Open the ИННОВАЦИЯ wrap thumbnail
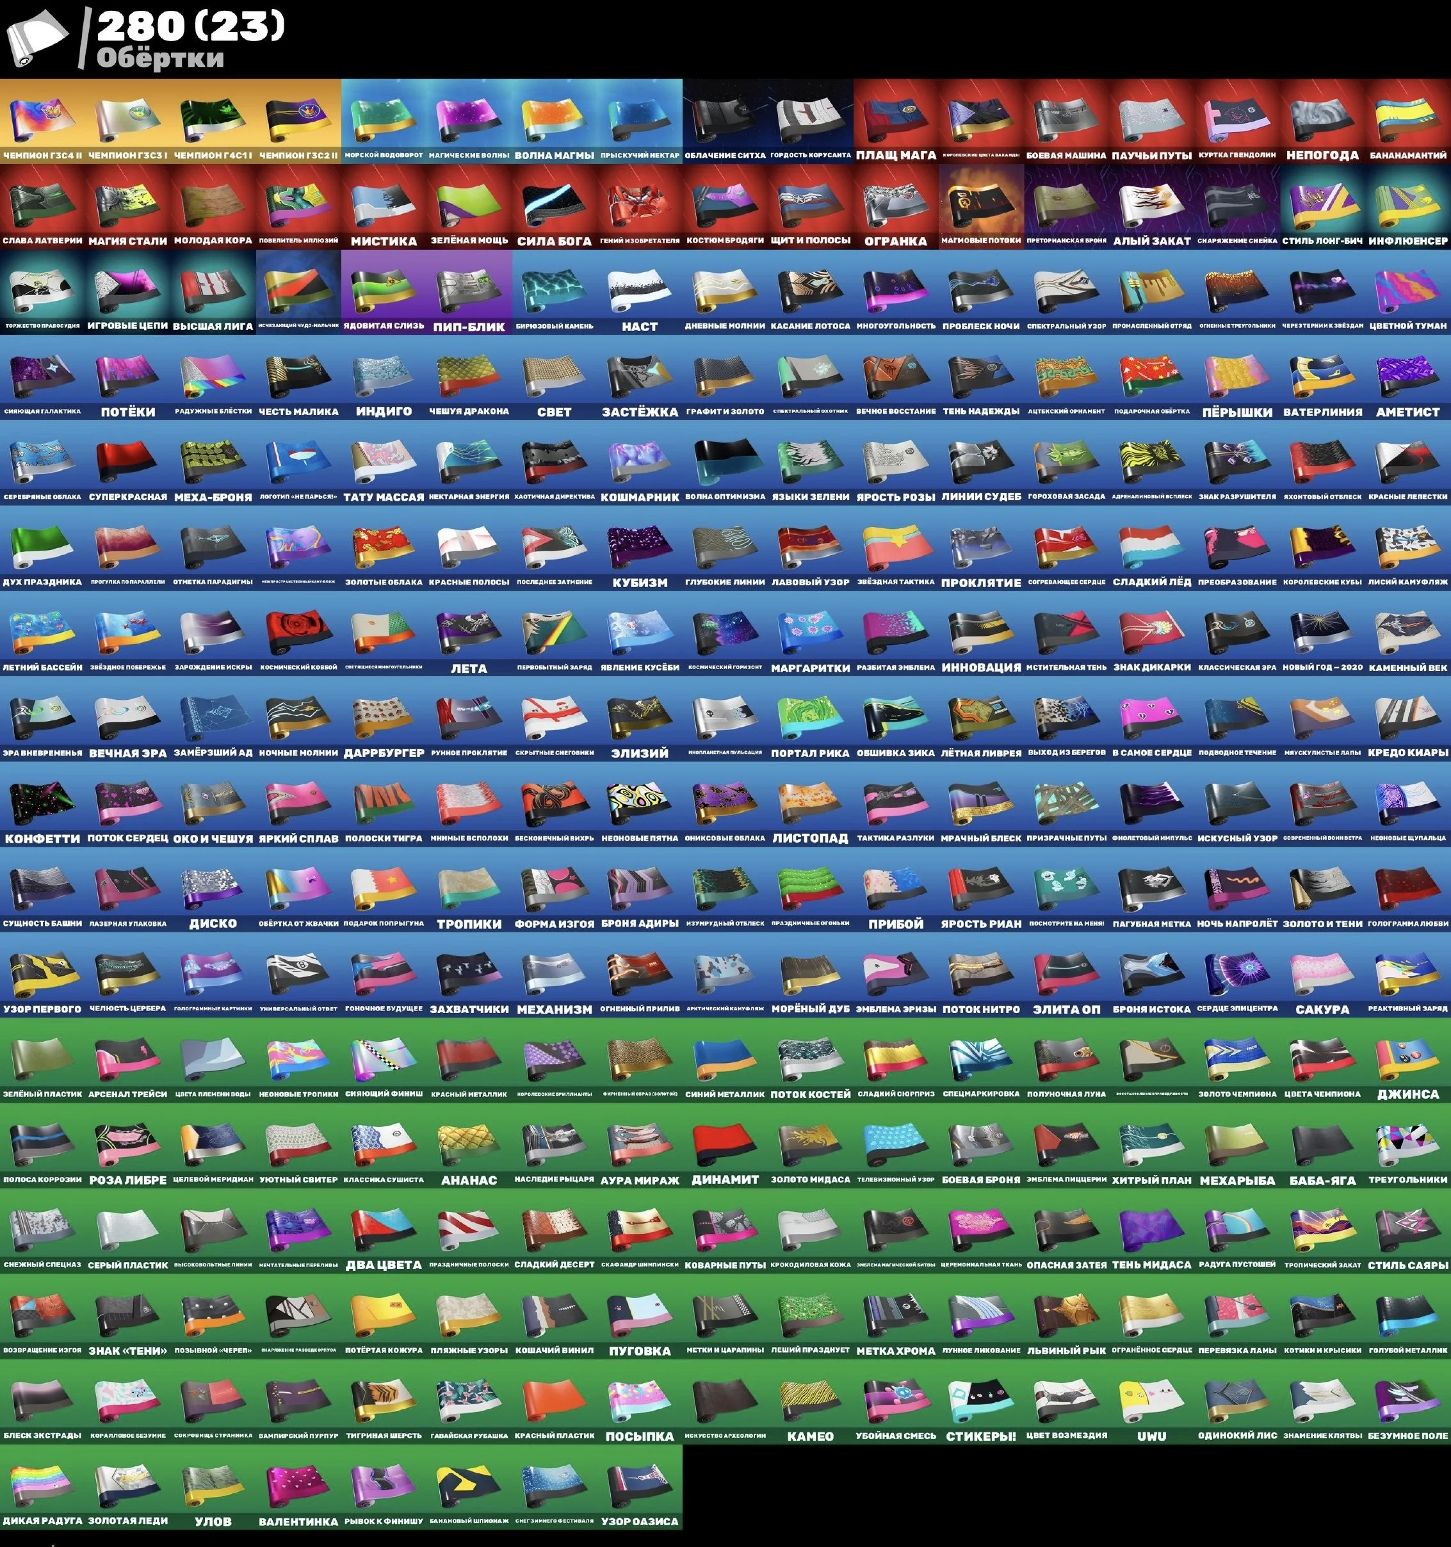 coord(981,631)
